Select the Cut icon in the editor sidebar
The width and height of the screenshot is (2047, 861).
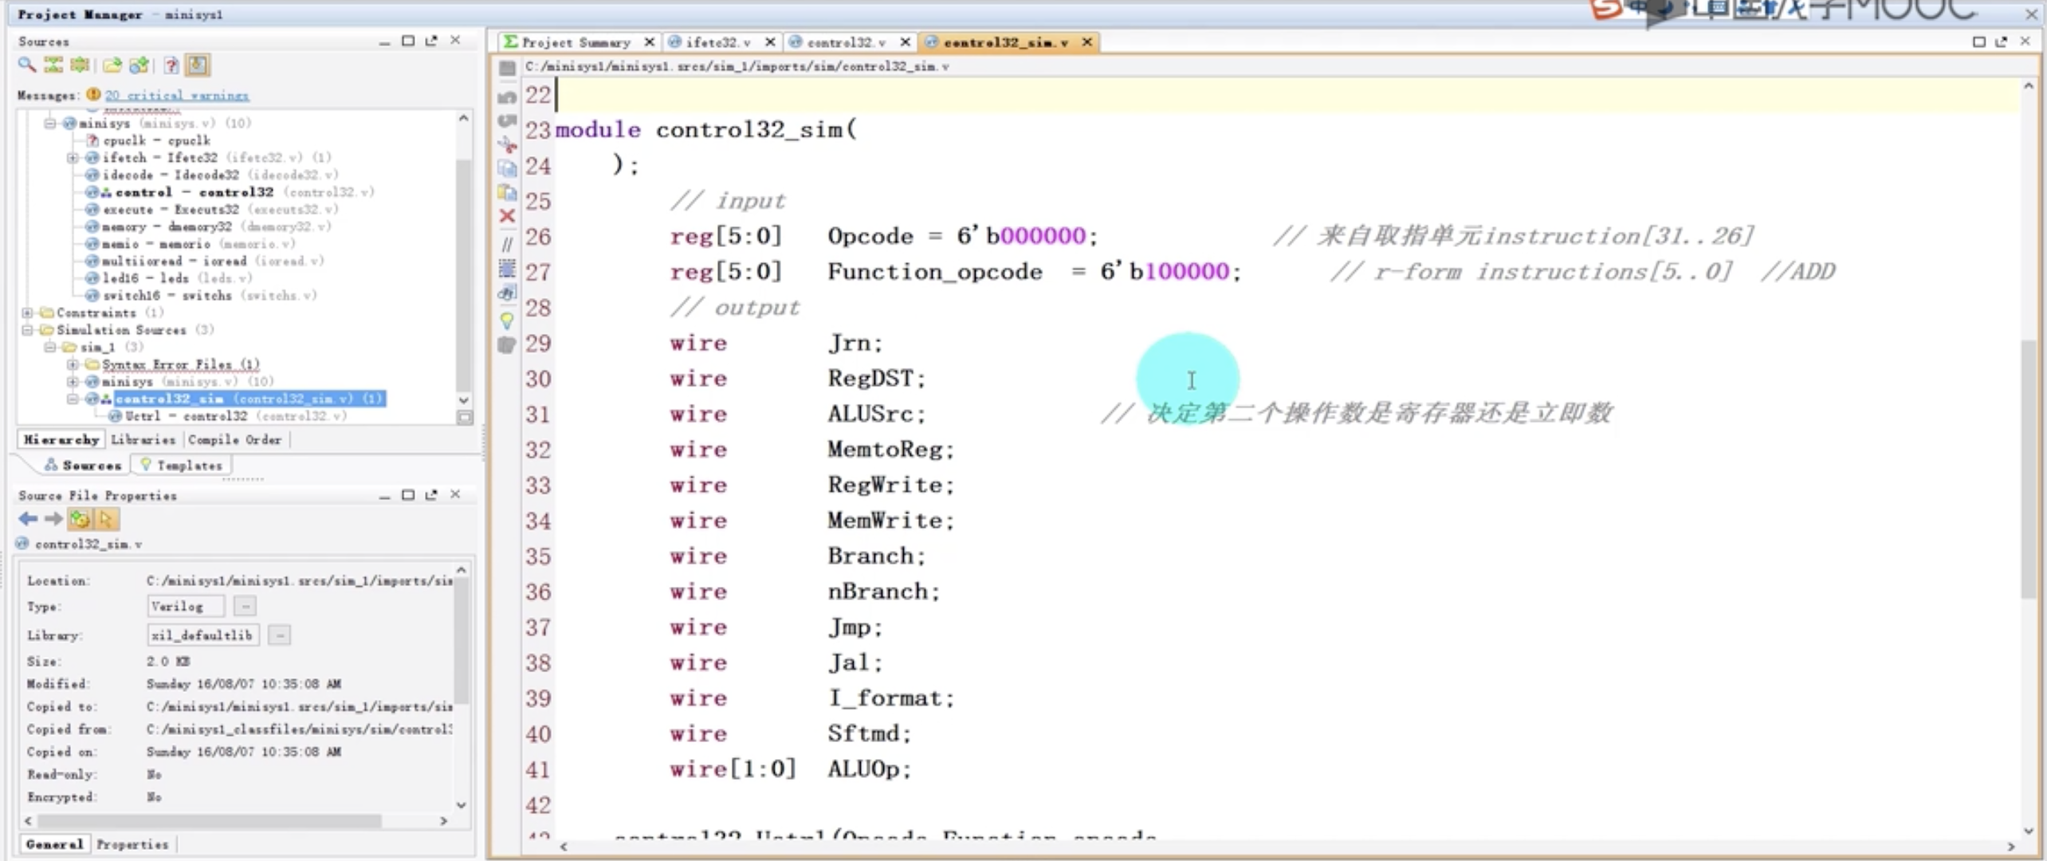point(507,143)
